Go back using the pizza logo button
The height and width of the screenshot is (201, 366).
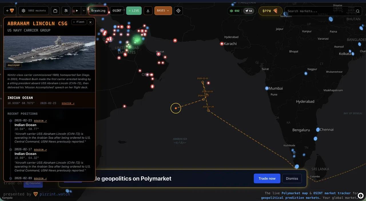[10, 11]
